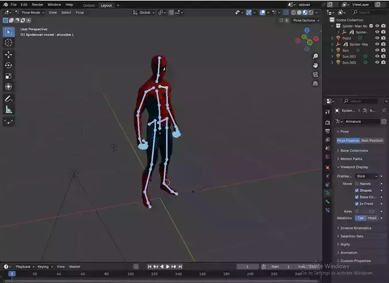This screenshot has height=283, width=389.
Task: Select the Annotate tool
Action: [9, 99]
